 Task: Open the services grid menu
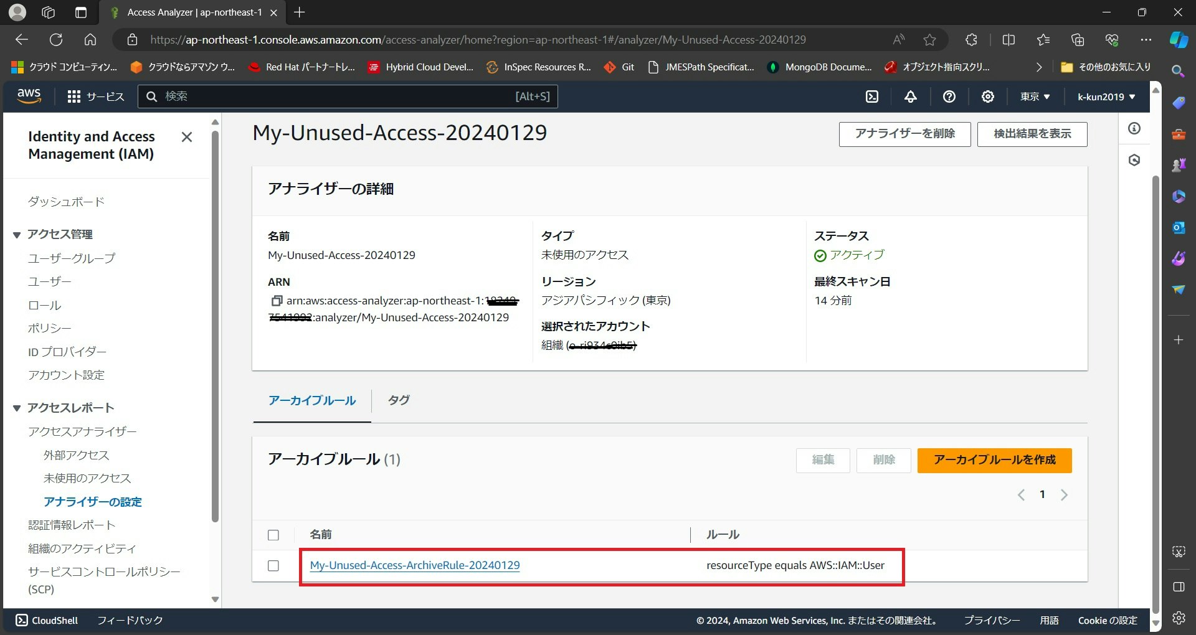click(x=95, y=96)
